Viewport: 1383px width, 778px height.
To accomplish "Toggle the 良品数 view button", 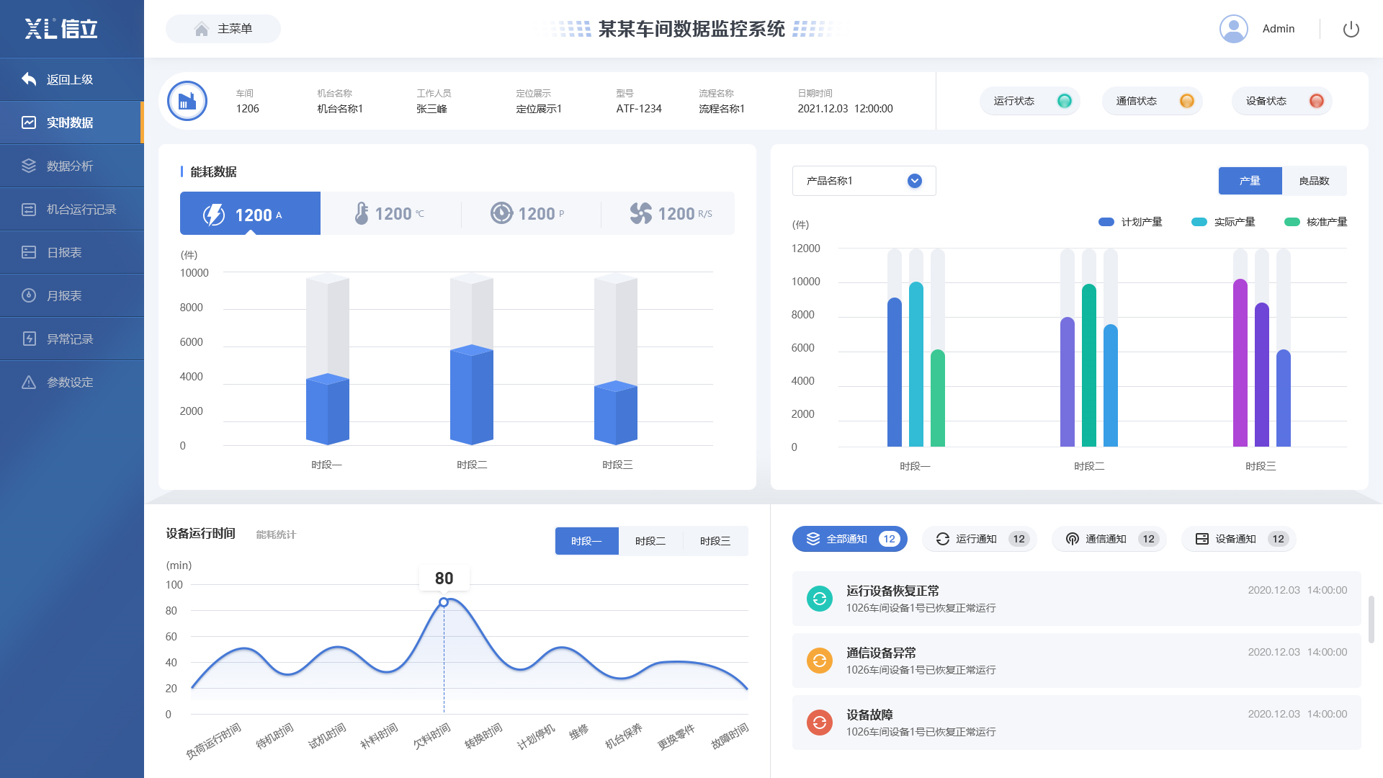I will tap(1314, 181).
